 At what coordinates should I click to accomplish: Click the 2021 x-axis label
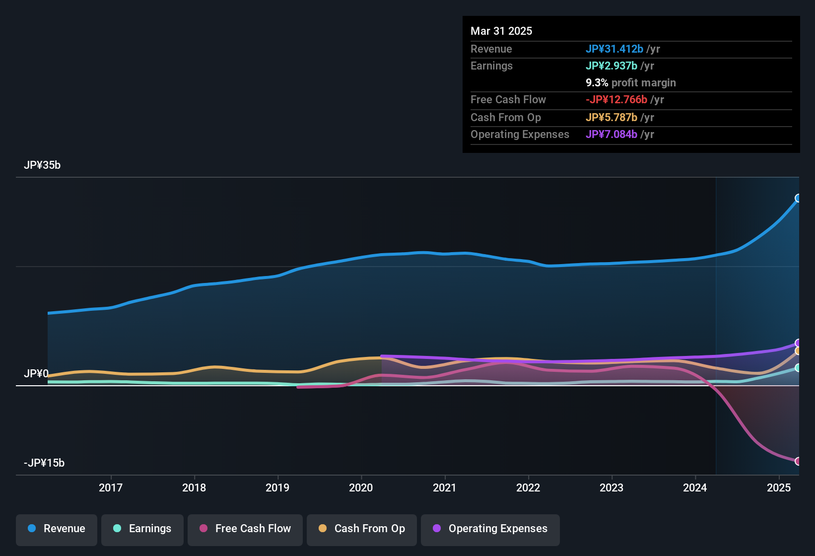tap(445, 487)
